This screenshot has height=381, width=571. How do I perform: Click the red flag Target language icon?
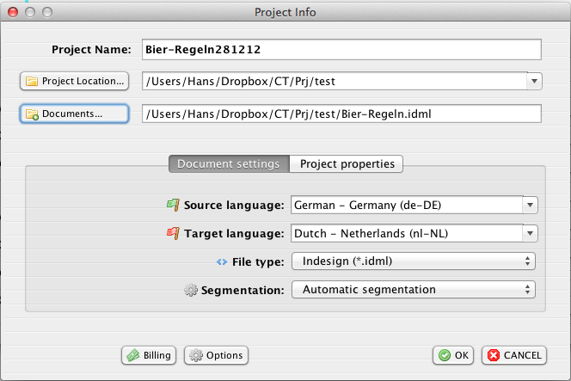tap(171, 233)
